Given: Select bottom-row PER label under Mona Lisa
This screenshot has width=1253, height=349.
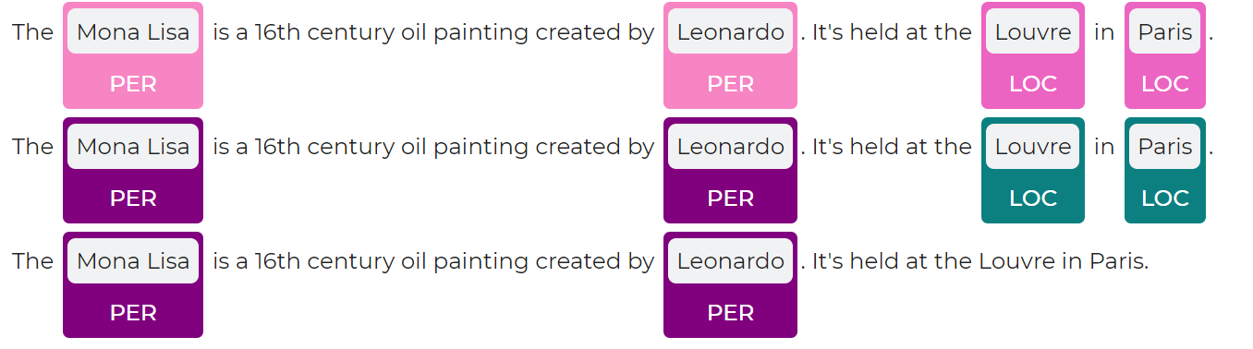Looking at the screenshot, I should point(133,313).
